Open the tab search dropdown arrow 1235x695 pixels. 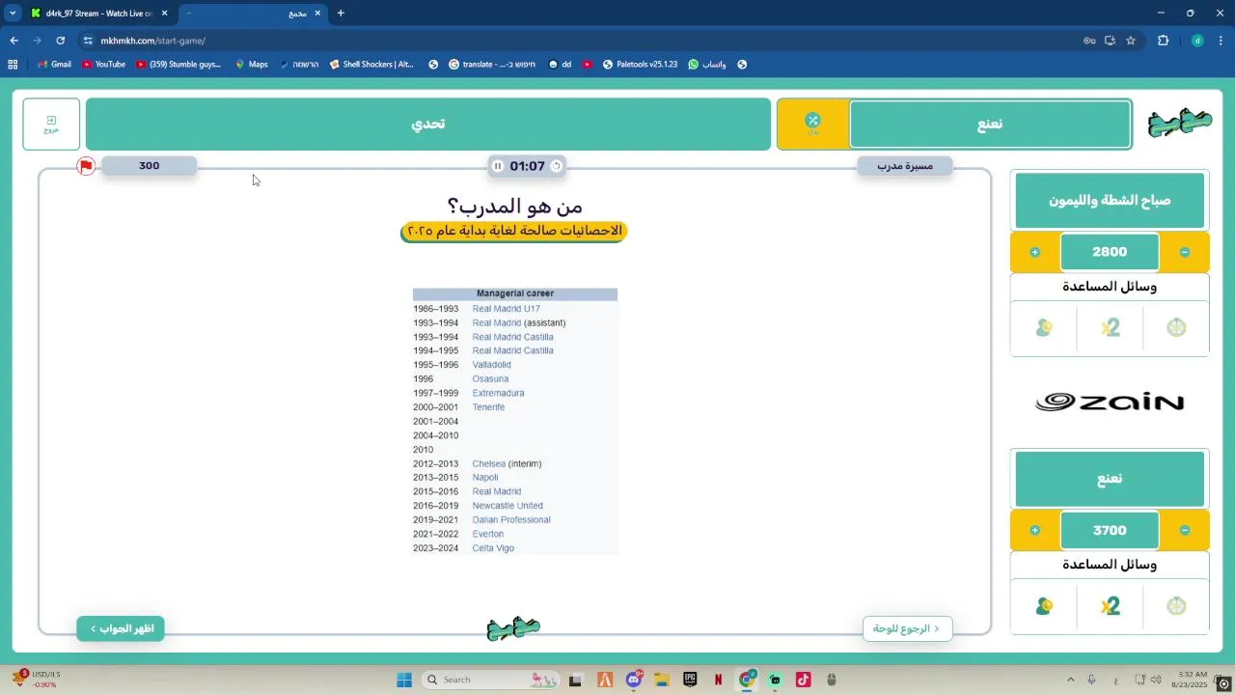click(13, 13)
